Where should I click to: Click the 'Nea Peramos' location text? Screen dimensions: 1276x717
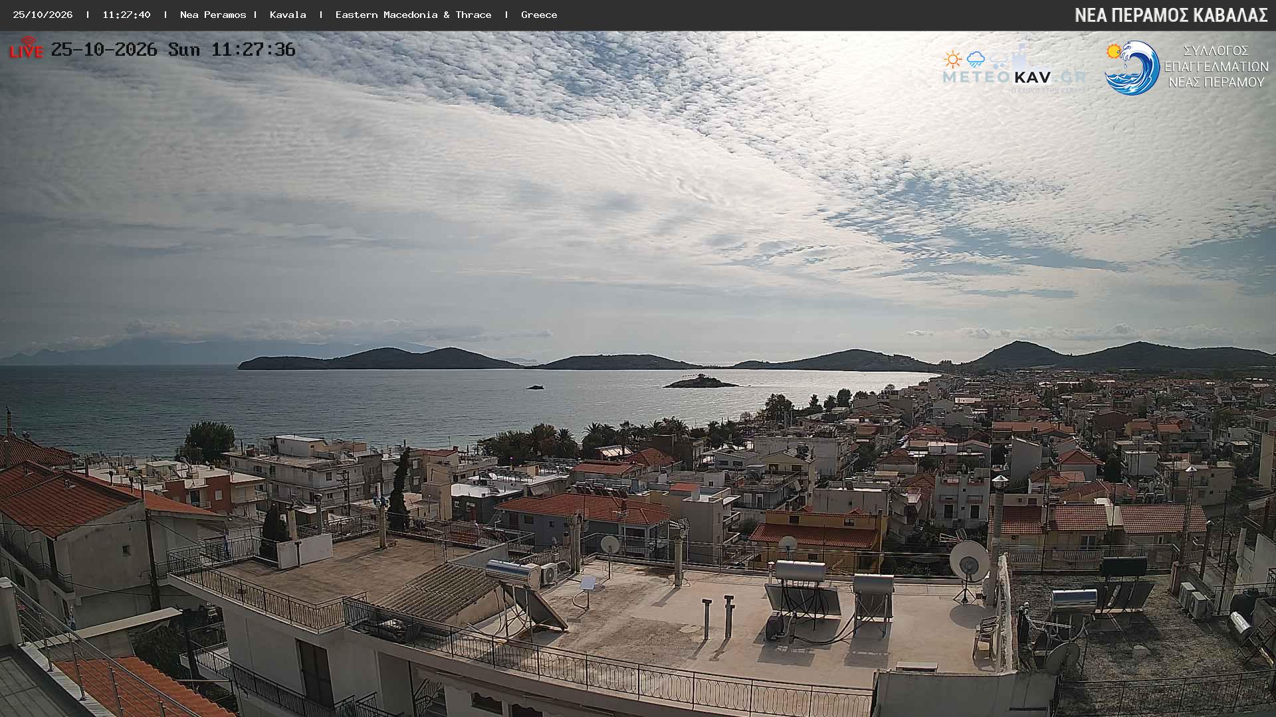pos(213,15)
